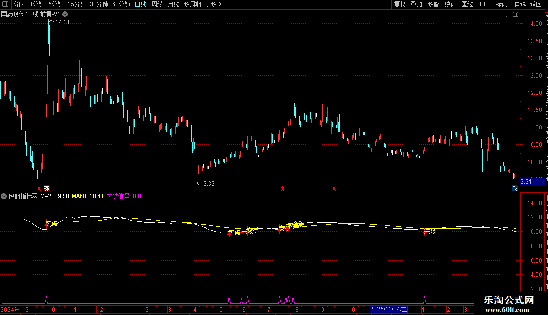Click the 财 marker at chart bottom right
Image resolution: width=548 pixels, height=315 pixels.
click(x=515, y=189)
